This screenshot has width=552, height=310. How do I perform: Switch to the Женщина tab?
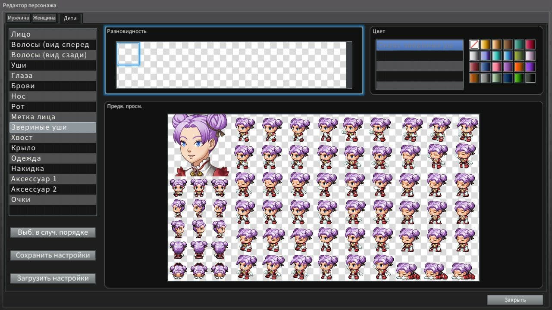(44, 18)
